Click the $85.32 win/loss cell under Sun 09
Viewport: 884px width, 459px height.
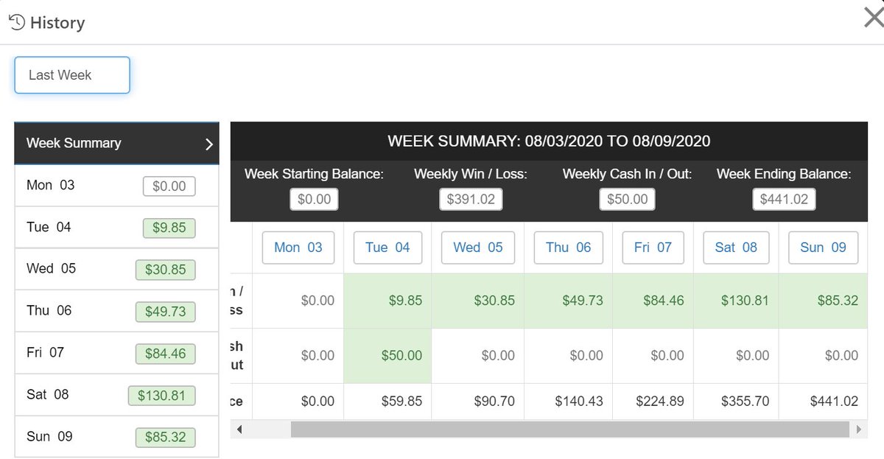pyautogui.click(x=823, y=301)
